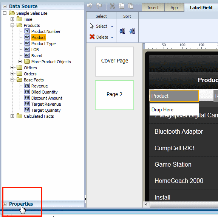Sort ascending A to Z
218x217 pixels.
pos(122,31)
